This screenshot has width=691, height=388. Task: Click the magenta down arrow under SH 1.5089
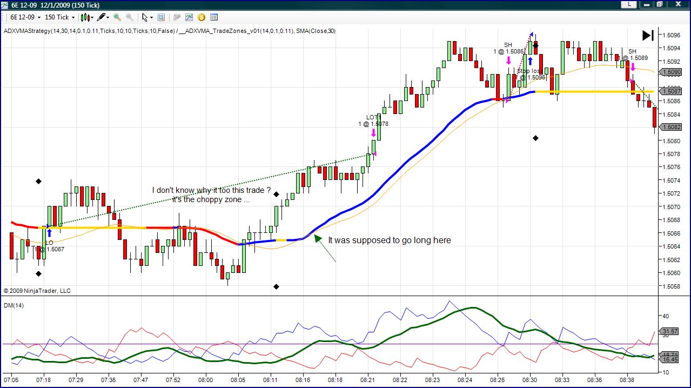(633, 67)
